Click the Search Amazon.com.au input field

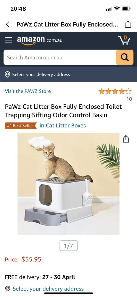[x=60, y=57]
